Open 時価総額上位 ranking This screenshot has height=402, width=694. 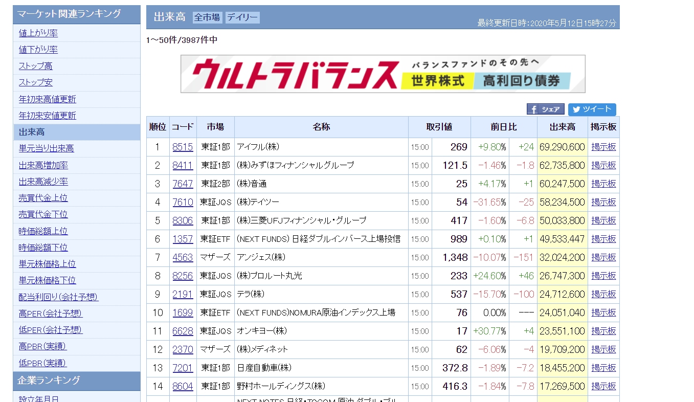(x=43, y=231)
